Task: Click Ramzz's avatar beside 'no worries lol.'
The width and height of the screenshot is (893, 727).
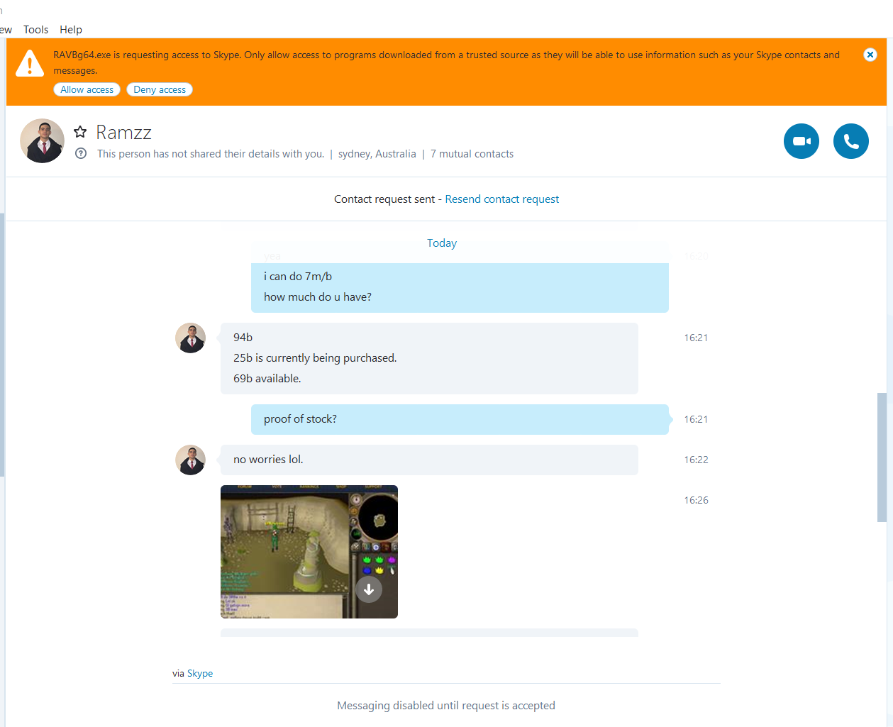Action: [x=190, y=460]
